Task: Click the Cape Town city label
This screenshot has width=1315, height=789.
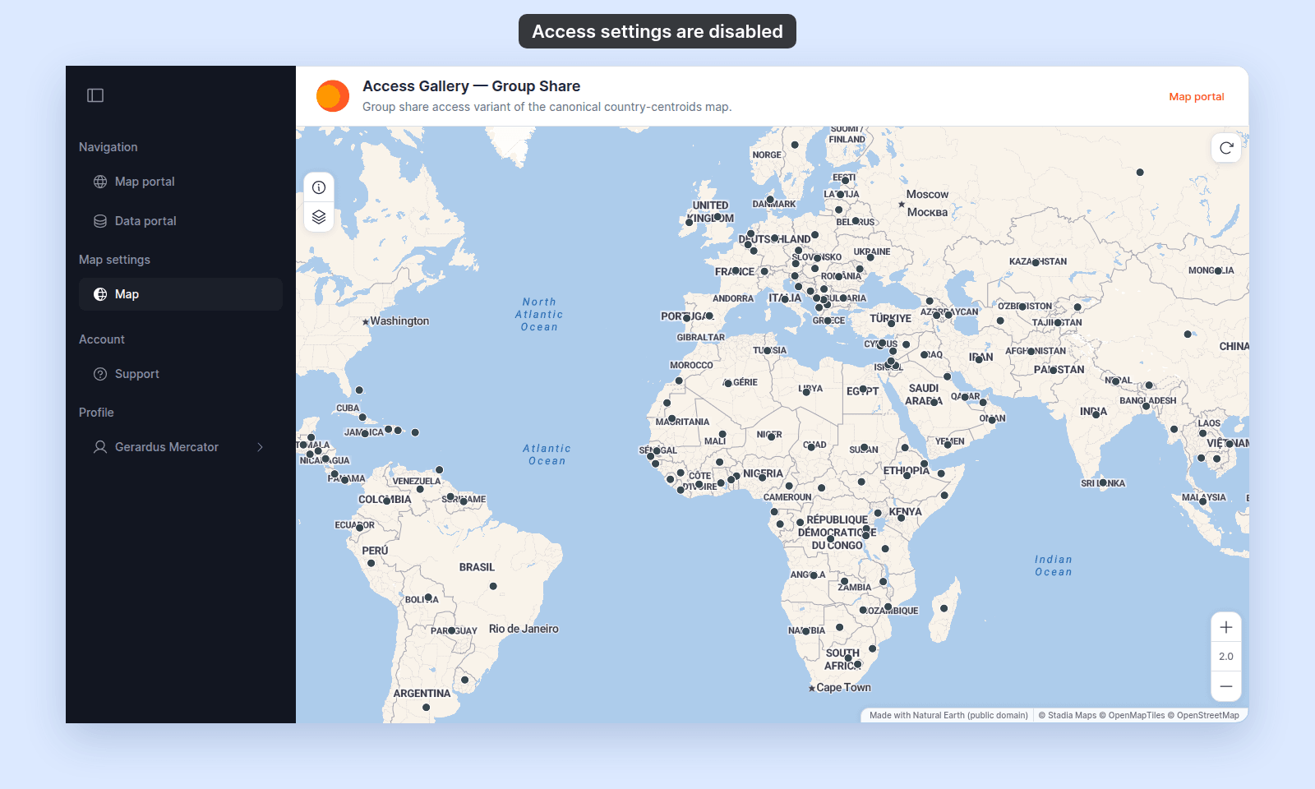Action: click(843, 688)
